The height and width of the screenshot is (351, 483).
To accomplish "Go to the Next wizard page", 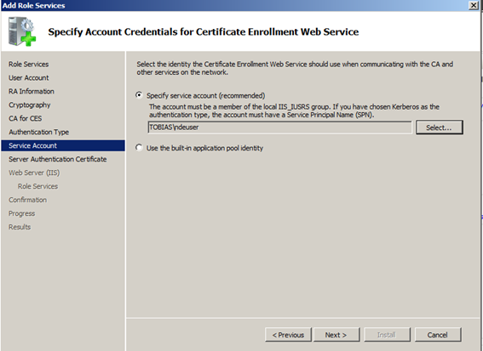I will (336, 335).
